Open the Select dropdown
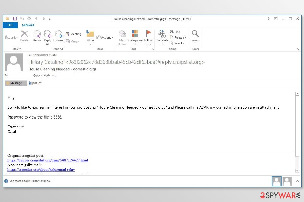The width and height of the screenshot is (304, 202). [177, 43]
